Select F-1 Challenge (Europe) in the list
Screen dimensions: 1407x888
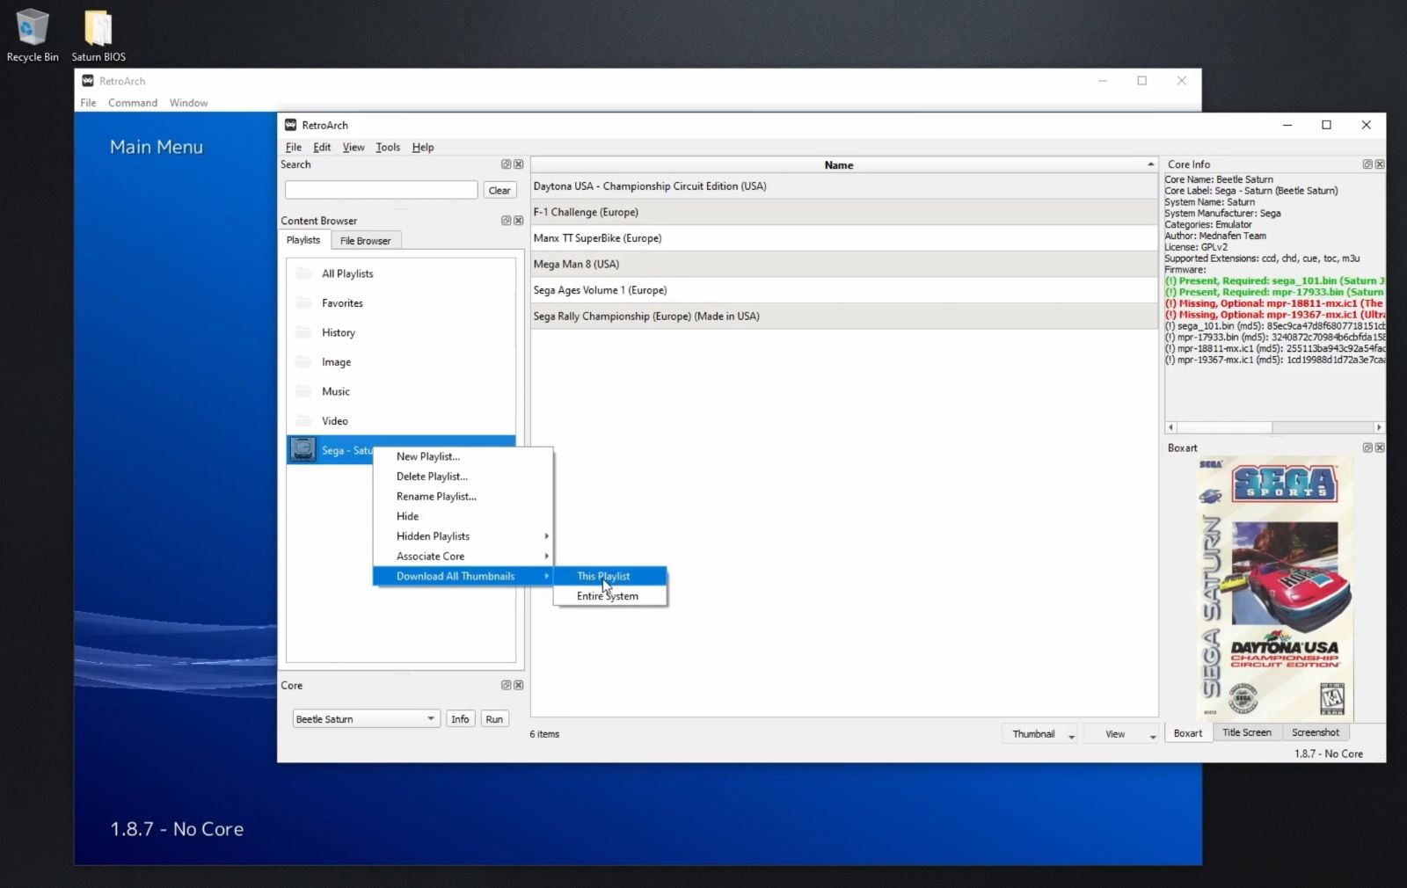click(x=844, y=212)
